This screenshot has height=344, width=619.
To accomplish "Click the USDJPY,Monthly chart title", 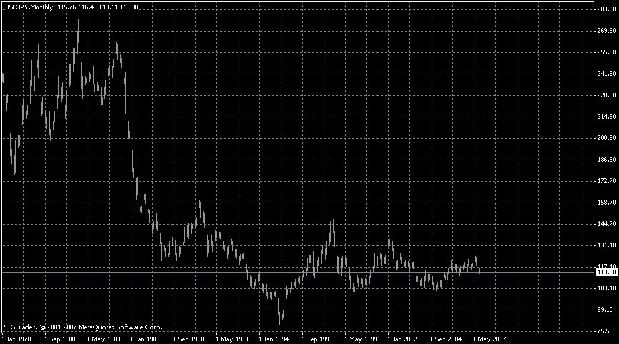I will click(28, 7).
